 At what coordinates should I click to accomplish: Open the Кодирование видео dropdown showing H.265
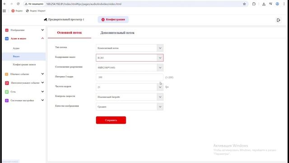coord(130,58)
